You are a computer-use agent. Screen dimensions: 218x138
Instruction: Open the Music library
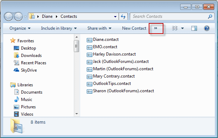(x=27, y=100)
